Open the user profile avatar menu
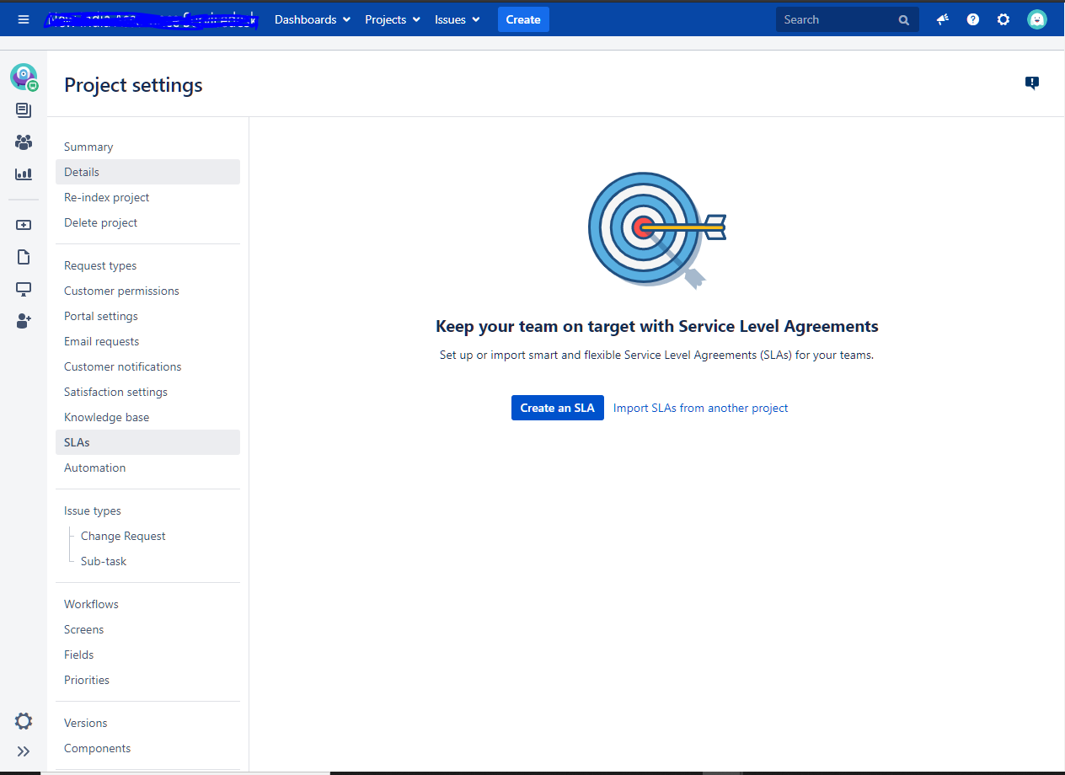This screenshot has height=775, width=1065. (1037, 19)
